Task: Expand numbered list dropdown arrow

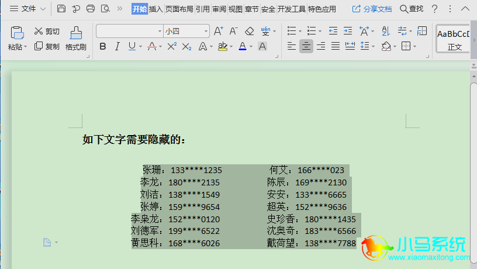Action: point(320,31)
